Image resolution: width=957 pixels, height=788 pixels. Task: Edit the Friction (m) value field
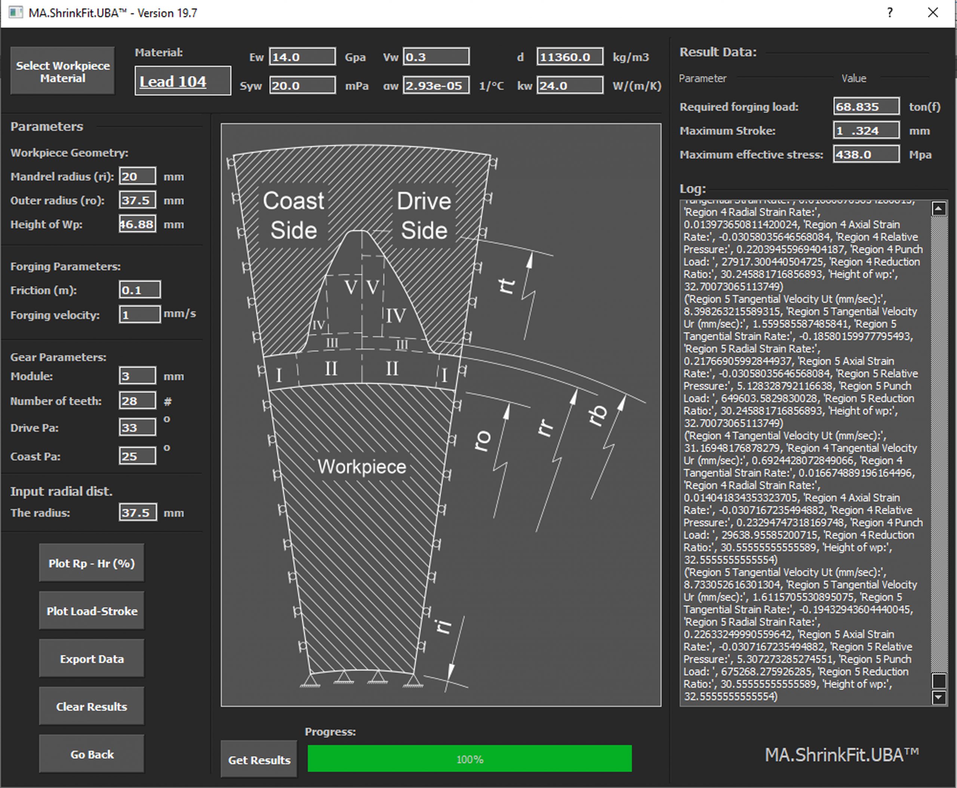pos(139,290)
